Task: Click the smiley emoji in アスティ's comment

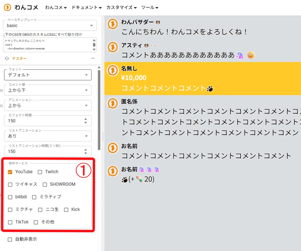Action: (251, 55)
